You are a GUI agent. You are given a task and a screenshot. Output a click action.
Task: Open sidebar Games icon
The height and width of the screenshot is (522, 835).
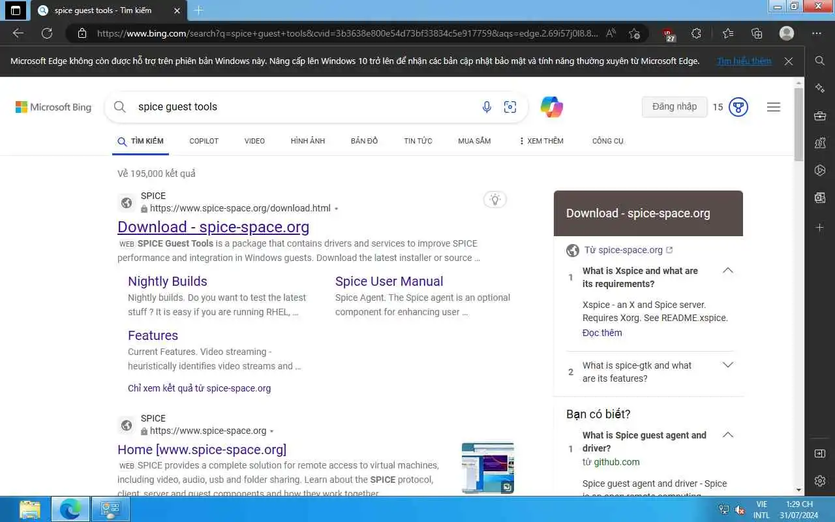(820, 144)
